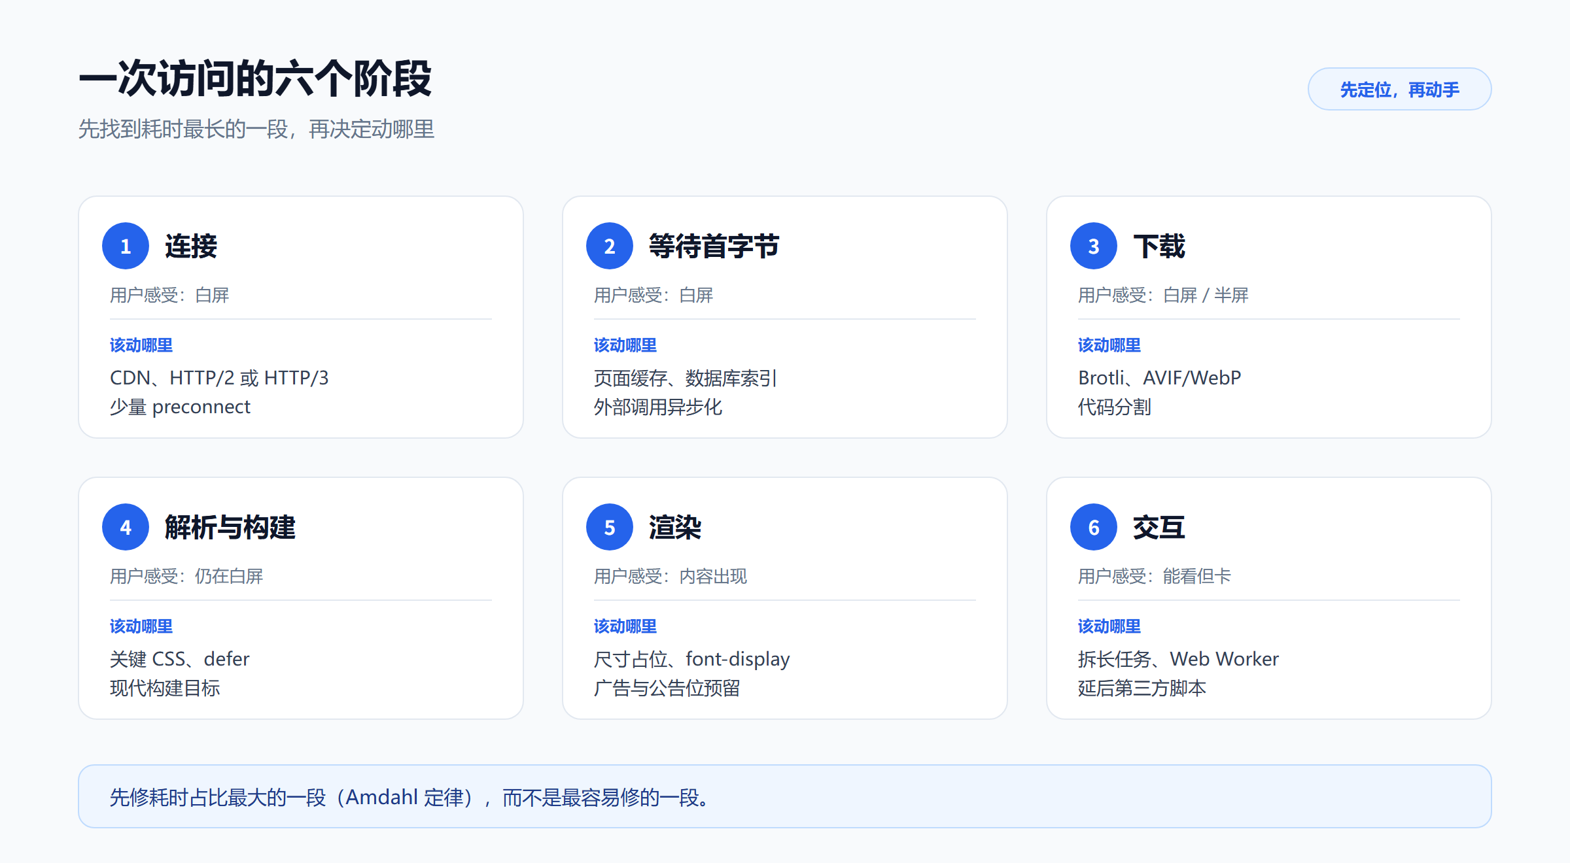
Task: Click the 延后第三方脚本 line
Action: coord(1142,688)
